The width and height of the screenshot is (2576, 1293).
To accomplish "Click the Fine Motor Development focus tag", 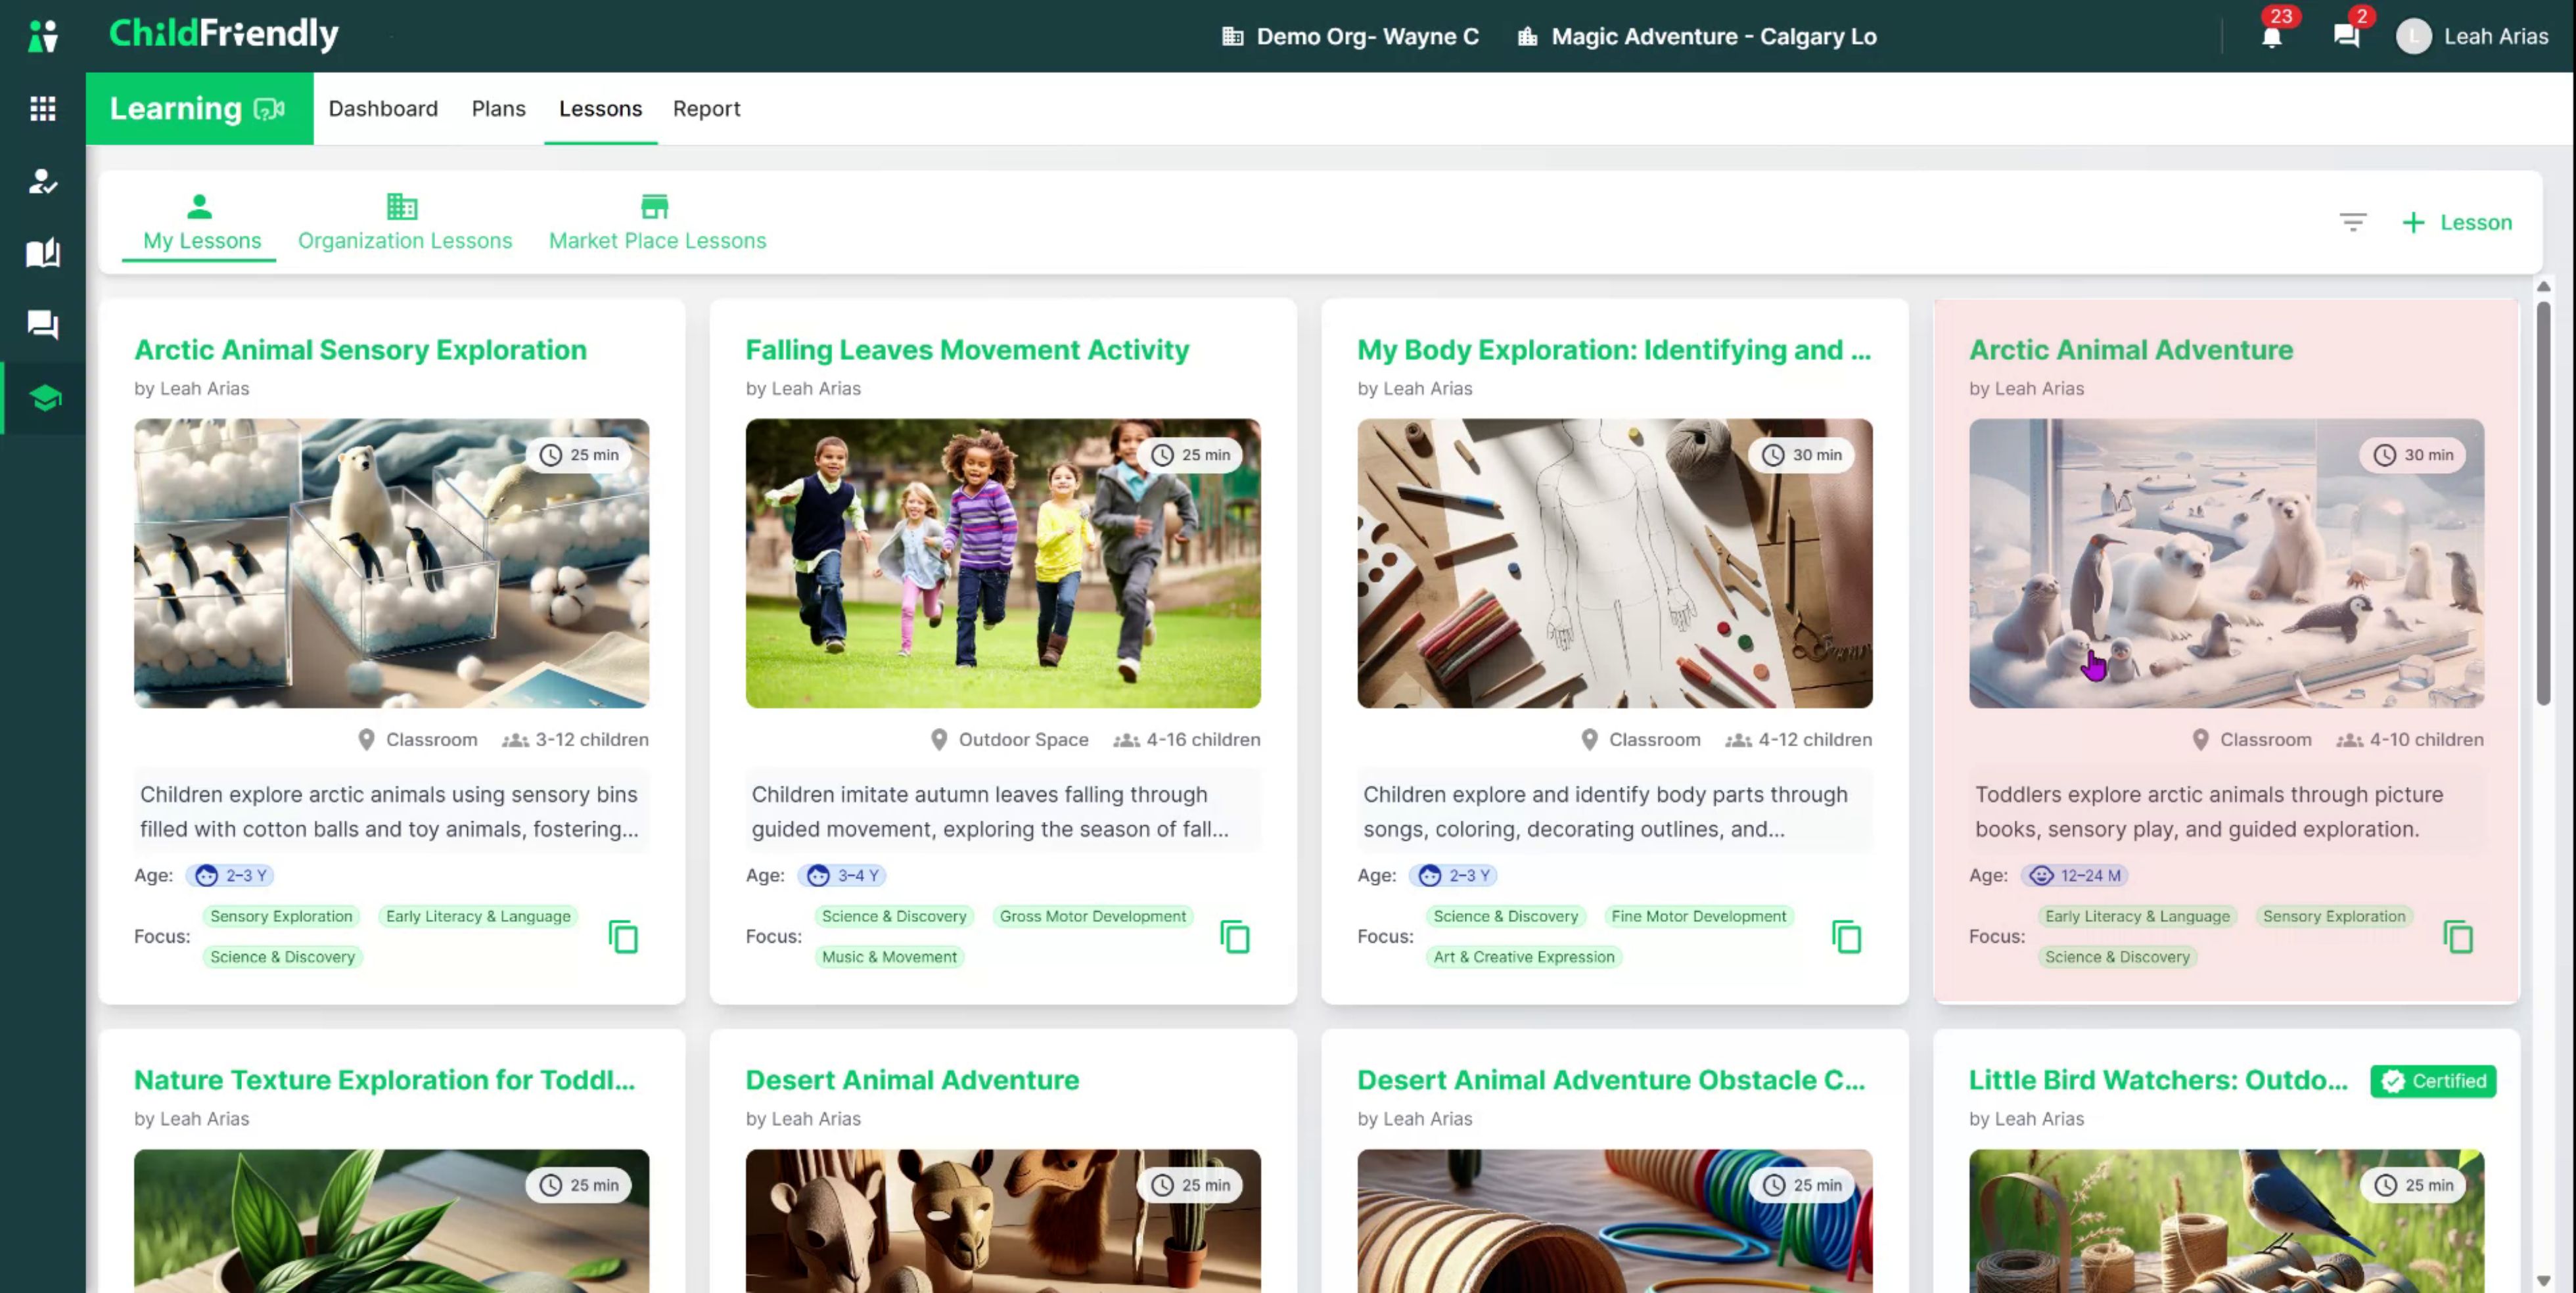I will (x=1698, y=917).
